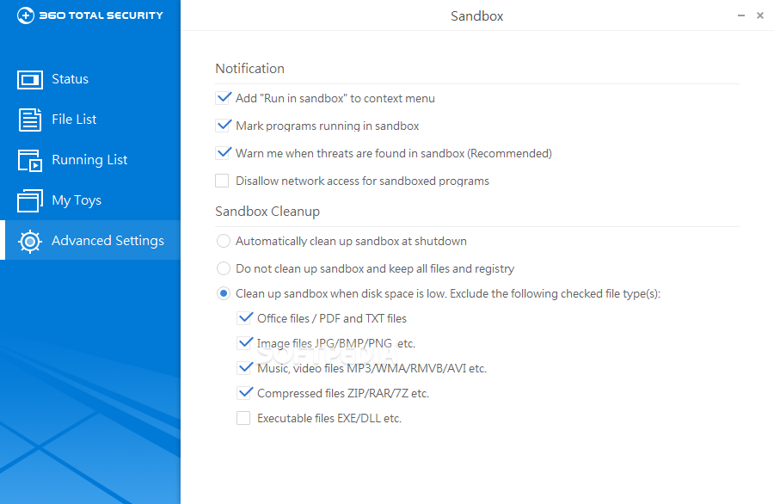The height and width of the screenshot is (504, 774).
Task: Minimize the Sandbox window
Action: pyautogui.click(x=741, y=15)
